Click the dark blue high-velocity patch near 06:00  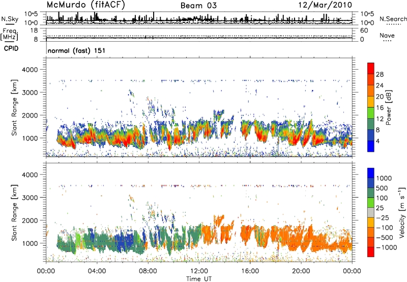pyautogui.click(x=125, y=241)
